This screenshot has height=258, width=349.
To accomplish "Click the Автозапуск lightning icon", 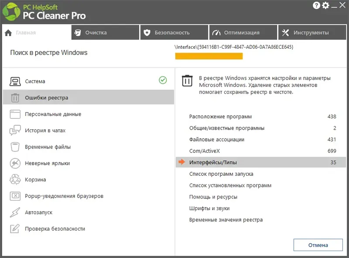I will coord(14,212).
